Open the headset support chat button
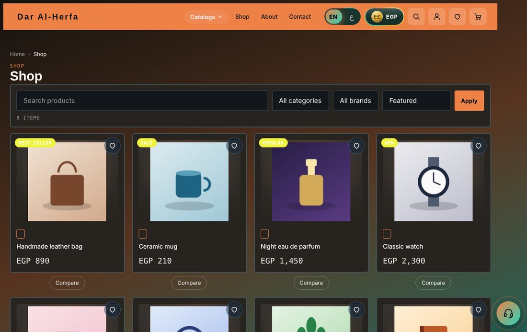This screenshot has width=527, height=332. 508,313
